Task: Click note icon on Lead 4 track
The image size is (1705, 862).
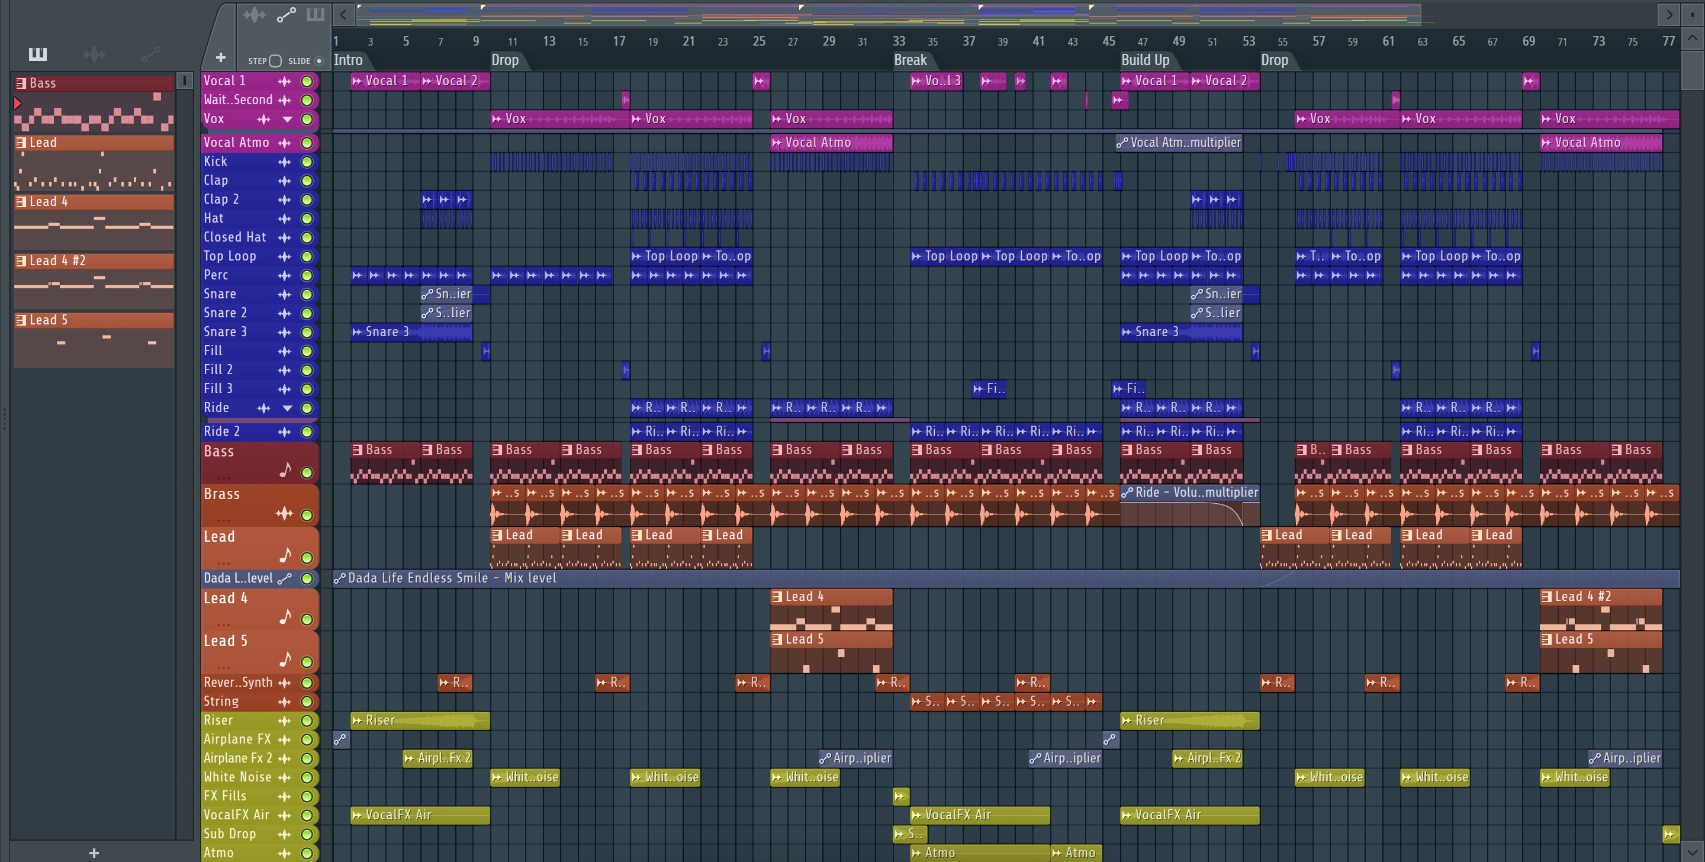Action: pyautogui.click(x=285, y=616)
